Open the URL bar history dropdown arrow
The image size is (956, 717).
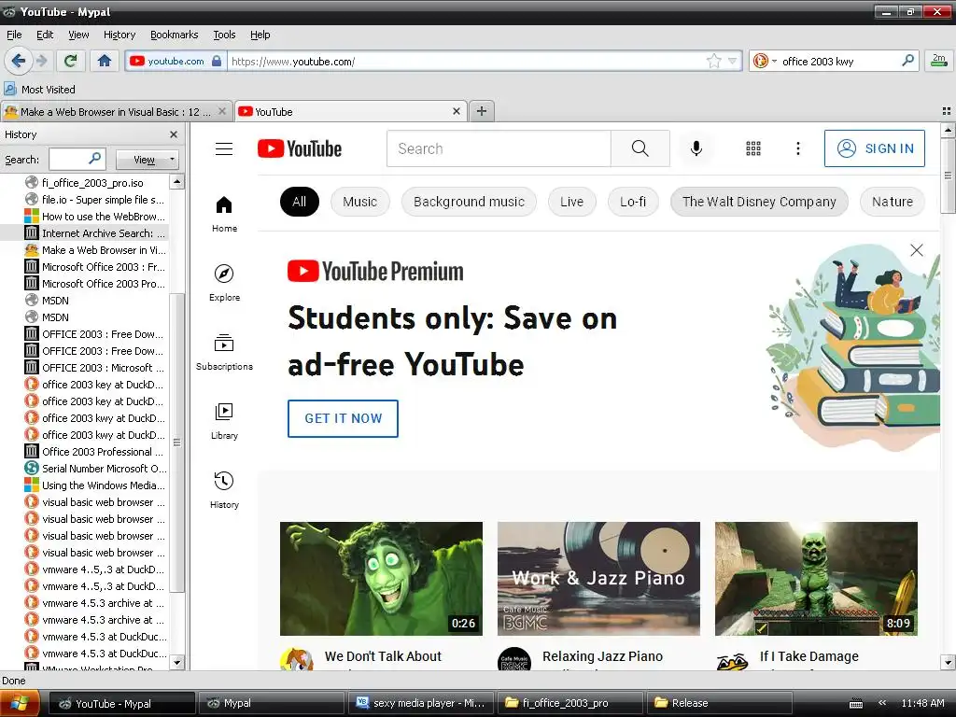[733, 61]
